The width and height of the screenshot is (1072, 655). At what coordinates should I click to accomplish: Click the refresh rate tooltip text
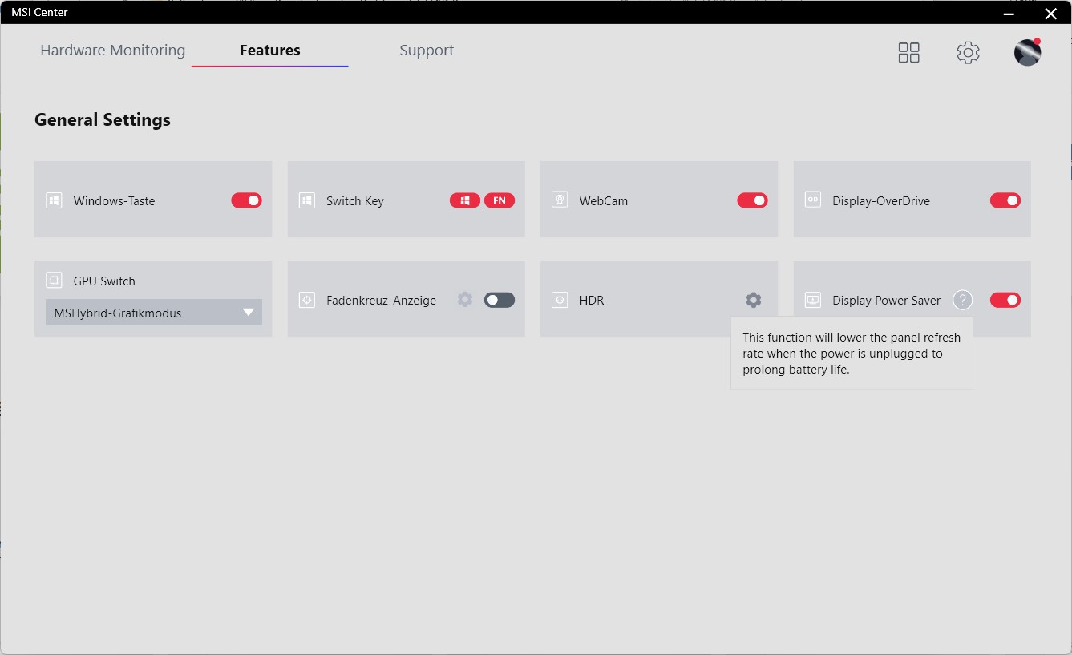pos(852,354)
